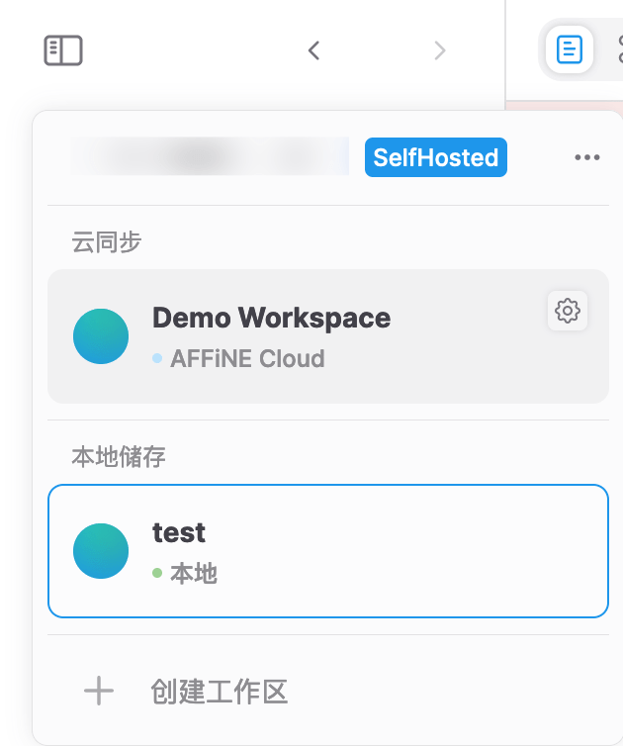
Task: Click the test workspace avatar circle
Action: click(101, 551)
